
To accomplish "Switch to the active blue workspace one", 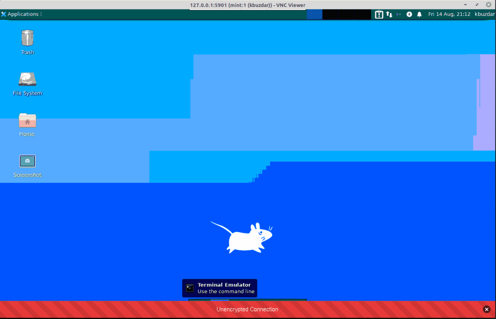I will point(315,14).
